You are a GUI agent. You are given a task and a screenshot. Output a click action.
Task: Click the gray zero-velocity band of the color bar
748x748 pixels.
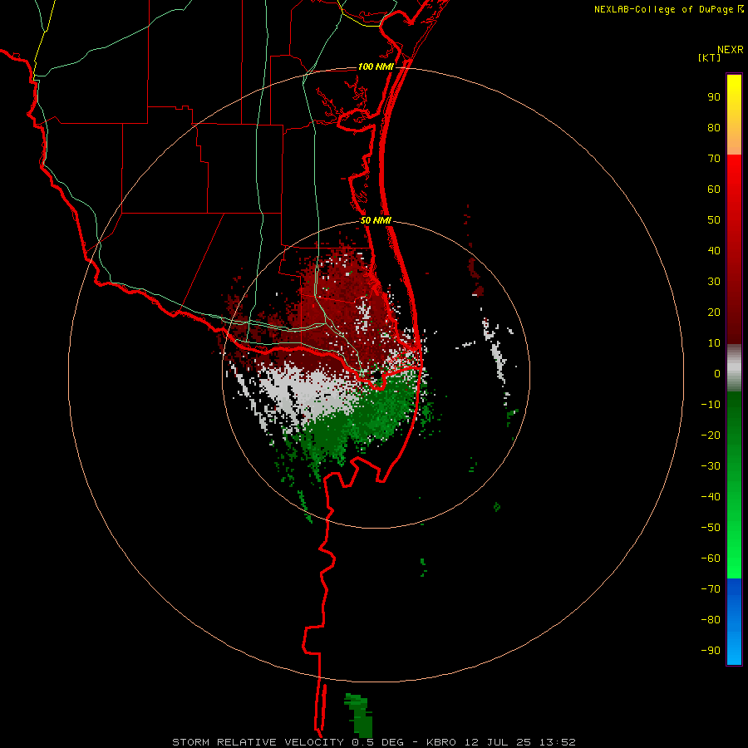734,367
